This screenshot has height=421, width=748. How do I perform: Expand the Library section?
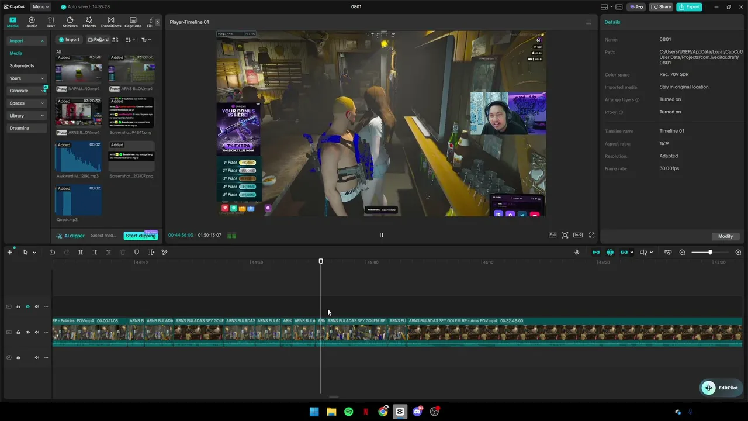click(x=42, y=116)
